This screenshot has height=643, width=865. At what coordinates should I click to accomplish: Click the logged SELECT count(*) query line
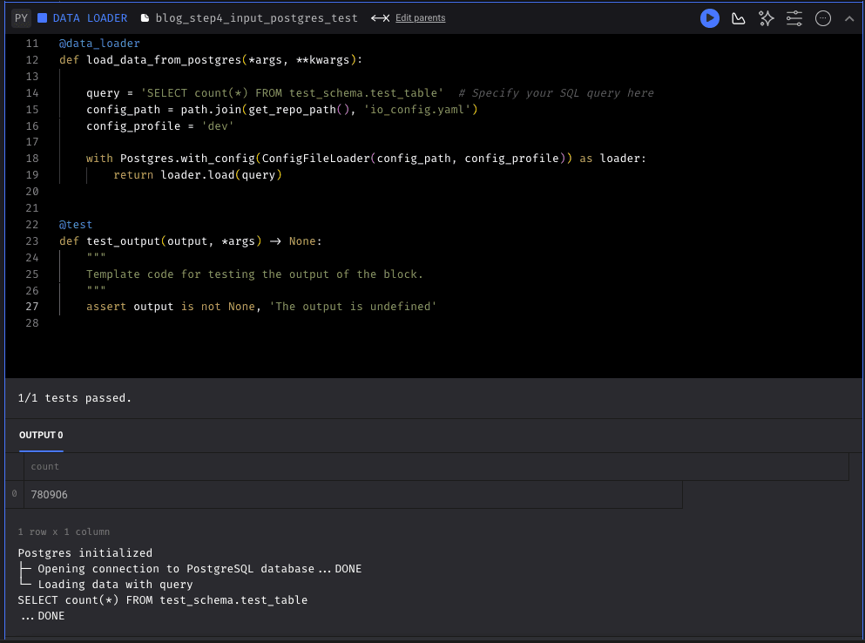[163, 600]
